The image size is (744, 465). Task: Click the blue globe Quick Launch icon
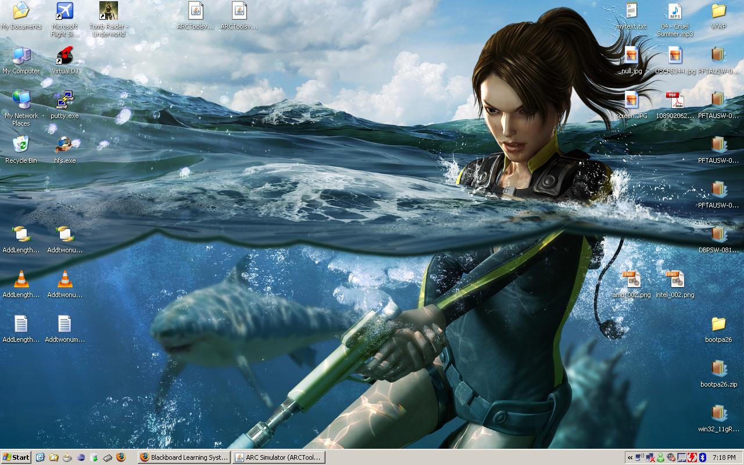pyautogui.click(x=81, y=457)
